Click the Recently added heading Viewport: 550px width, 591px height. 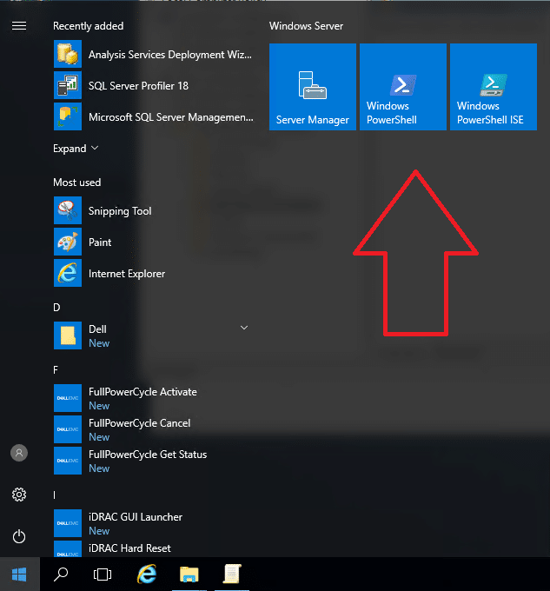click(88, 26)
